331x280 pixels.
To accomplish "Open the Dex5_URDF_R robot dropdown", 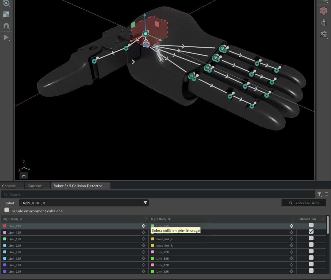I will pyautogui.click(x=145, y=203).
